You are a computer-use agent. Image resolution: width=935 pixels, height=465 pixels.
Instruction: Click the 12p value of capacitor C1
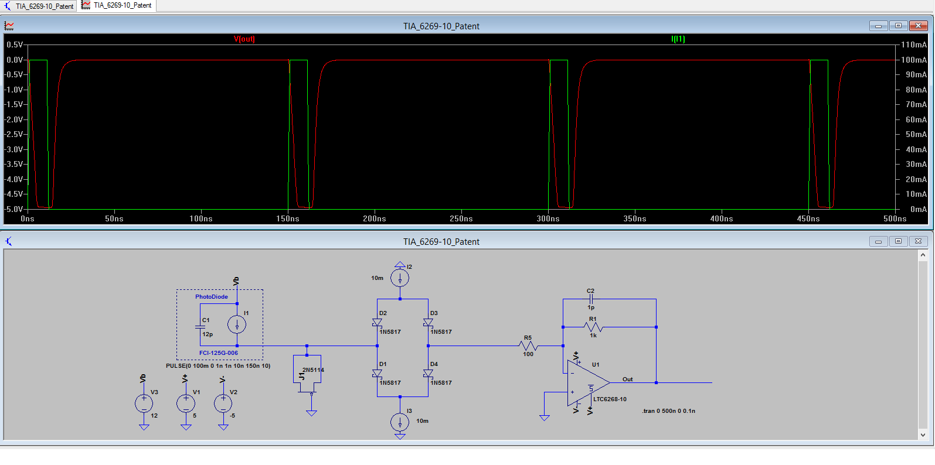208,334
